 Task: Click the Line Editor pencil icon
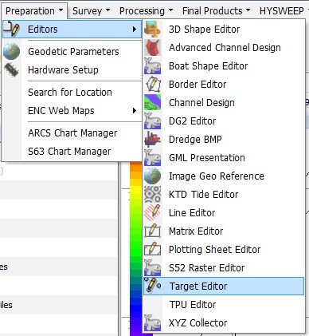152,212
